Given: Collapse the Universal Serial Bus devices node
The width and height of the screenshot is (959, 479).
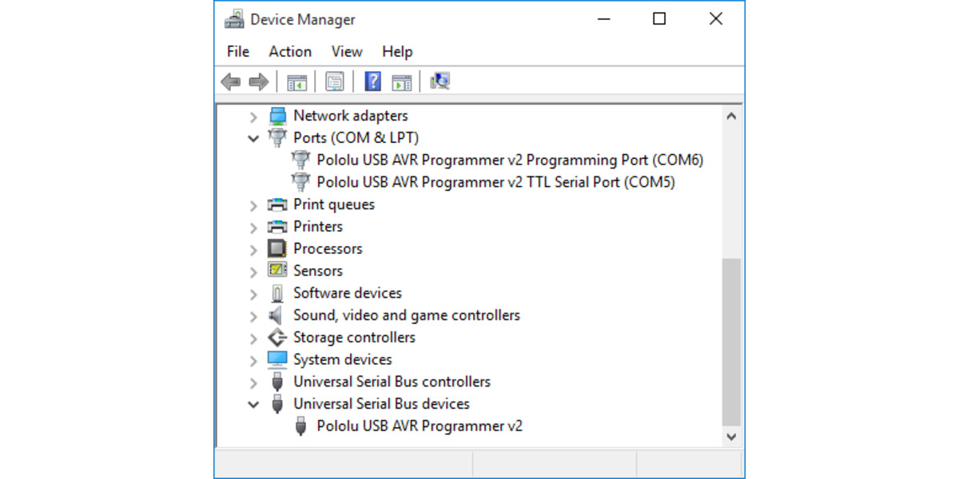Looking at the screenshot, I should pos(253,404).
